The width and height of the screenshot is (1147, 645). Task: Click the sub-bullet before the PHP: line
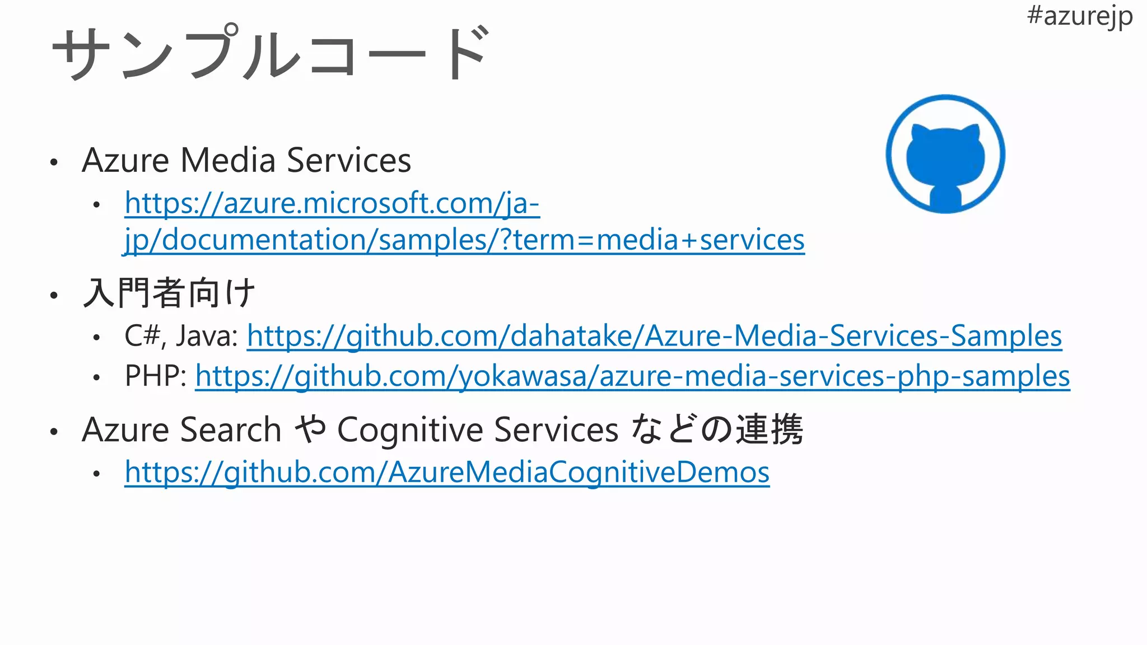(96, 378)
